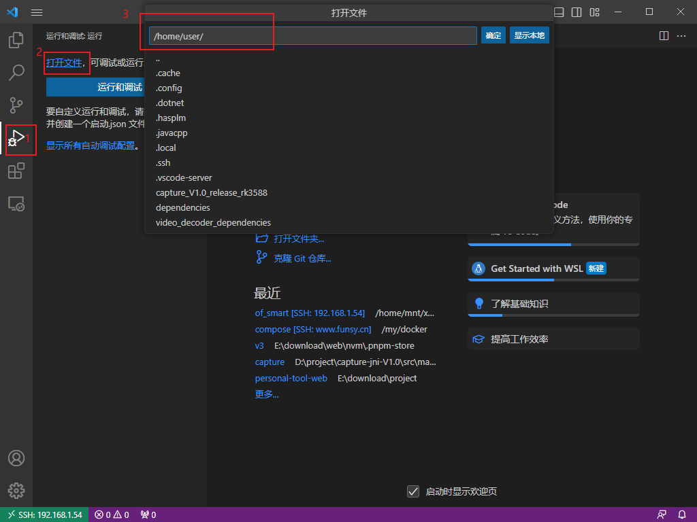Select the .ssh folder entry
Viewport: 697px width, 522px height.
tap(349, 163)
